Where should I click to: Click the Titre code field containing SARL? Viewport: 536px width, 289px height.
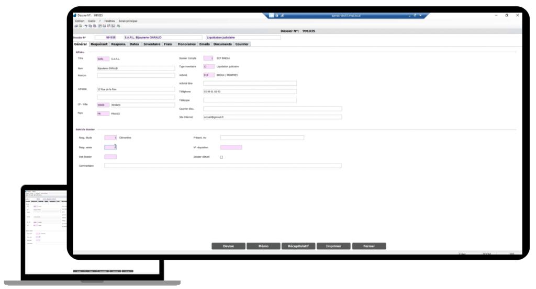103,59
